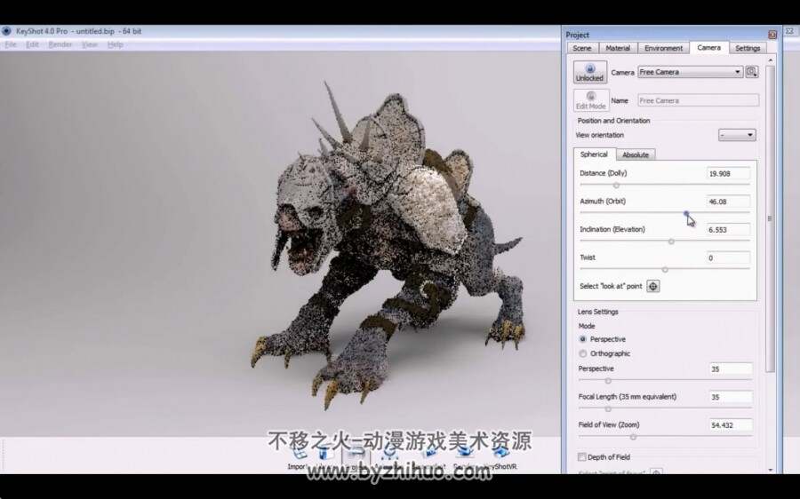This screenshot has height=499, width=800.
Task: Click the camera Name text field
Action: click(x=698, y=100)
